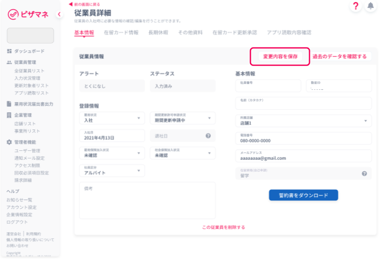Viewport: 389px width, 261px height.
Task: Click the help icon in 在留資格 field
Action: click(x=364, y=173)
